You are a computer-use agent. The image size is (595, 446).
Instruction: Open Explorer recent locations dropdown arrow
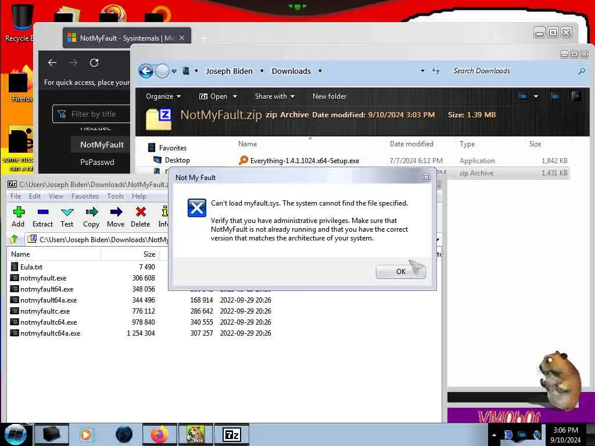(x=174, y=71)
